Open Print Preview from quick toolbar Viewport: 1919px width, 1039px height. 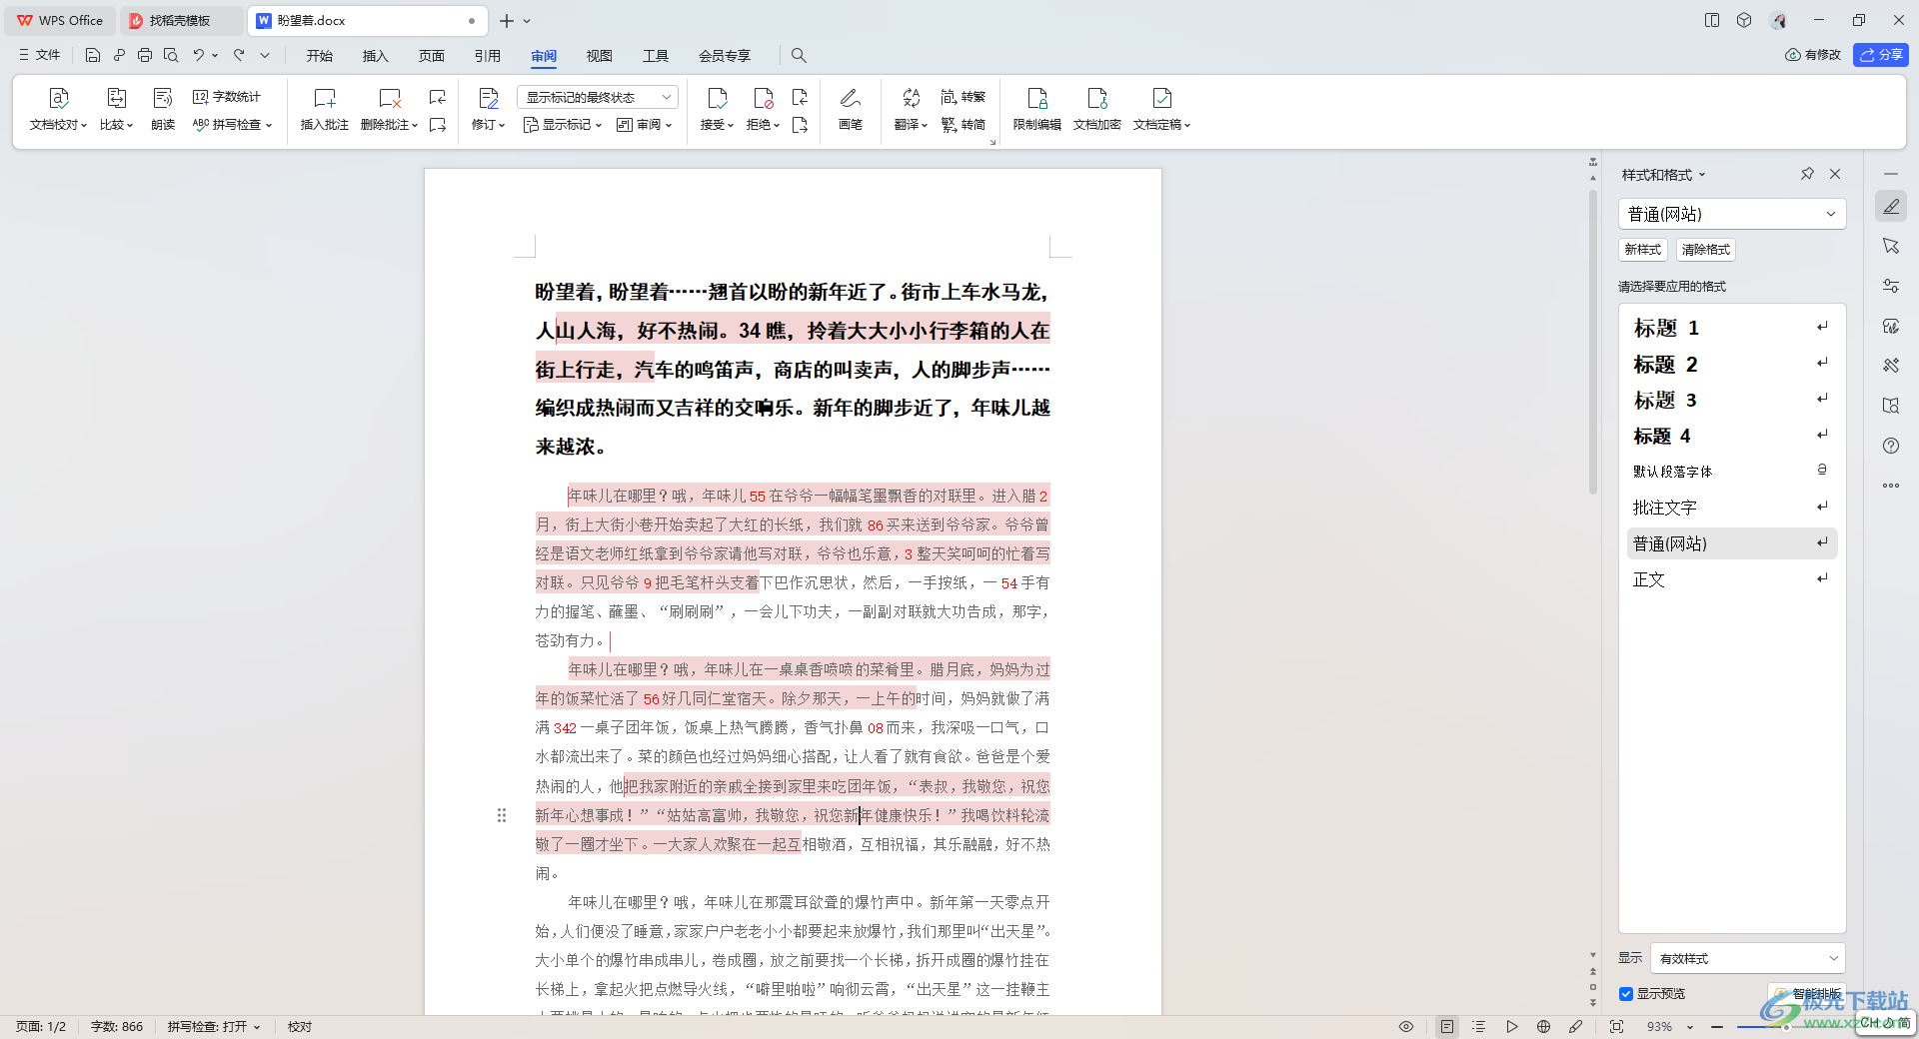(171, 55)
